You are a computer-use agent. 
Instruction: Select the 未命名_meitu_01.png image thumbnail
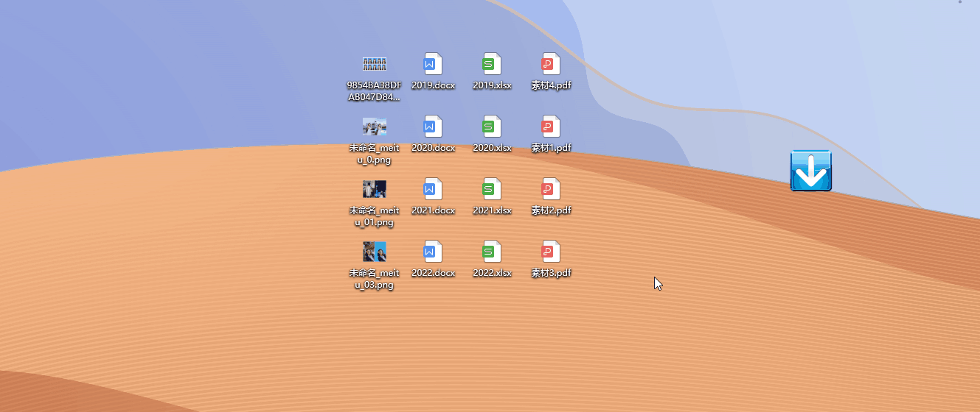coord(375,189)
